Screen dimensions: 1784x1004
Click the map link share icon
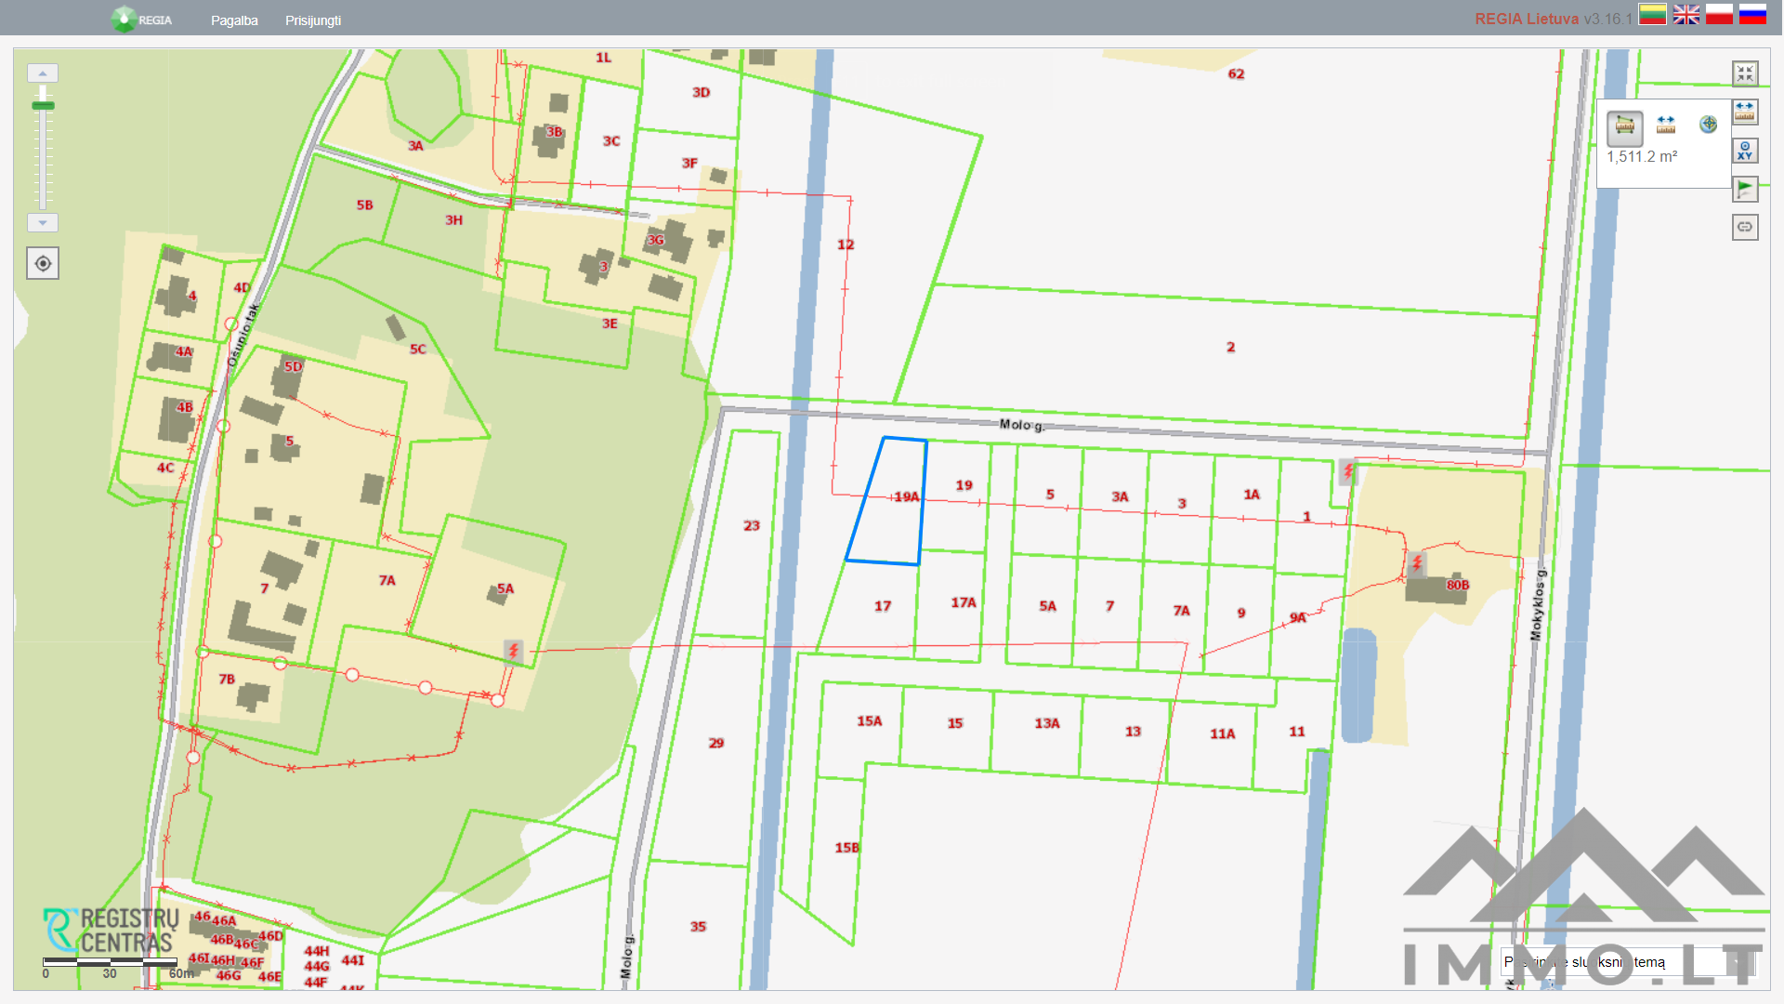click(x=1745, y=227)
